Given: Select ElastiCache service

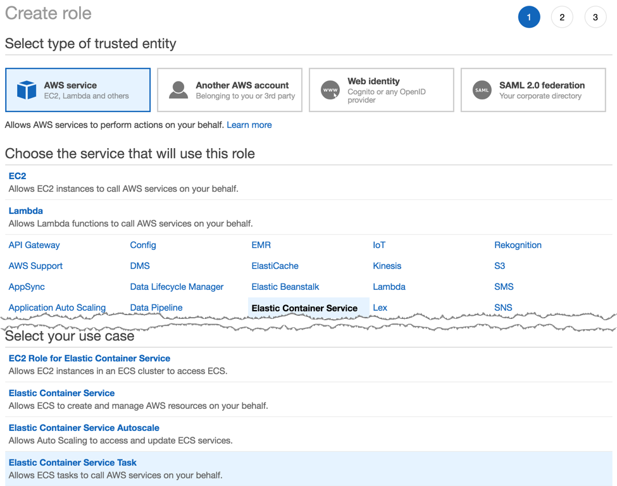Looking at the screenshot, I should click(275, 266).
